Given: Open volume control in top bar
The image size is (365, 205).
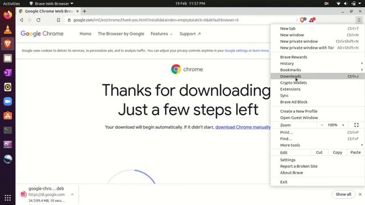Looking at the screenshot, I should [346, 3].
